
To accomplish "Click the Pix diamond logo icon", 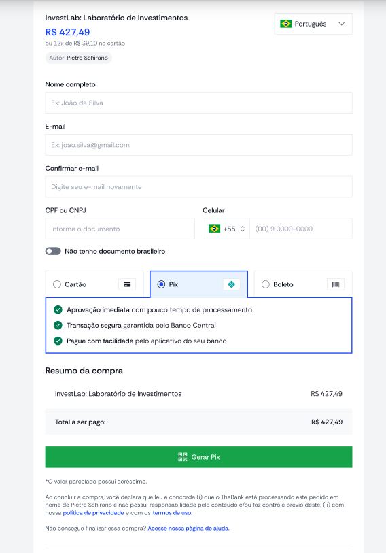I will pos(232,284).
